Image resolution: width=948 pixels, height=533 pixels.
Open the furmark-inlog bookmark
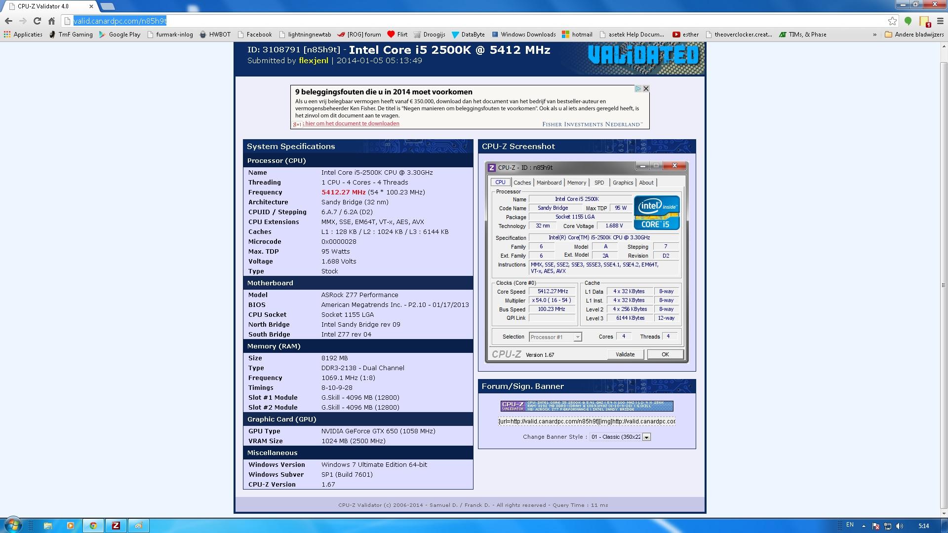(170, 35)
